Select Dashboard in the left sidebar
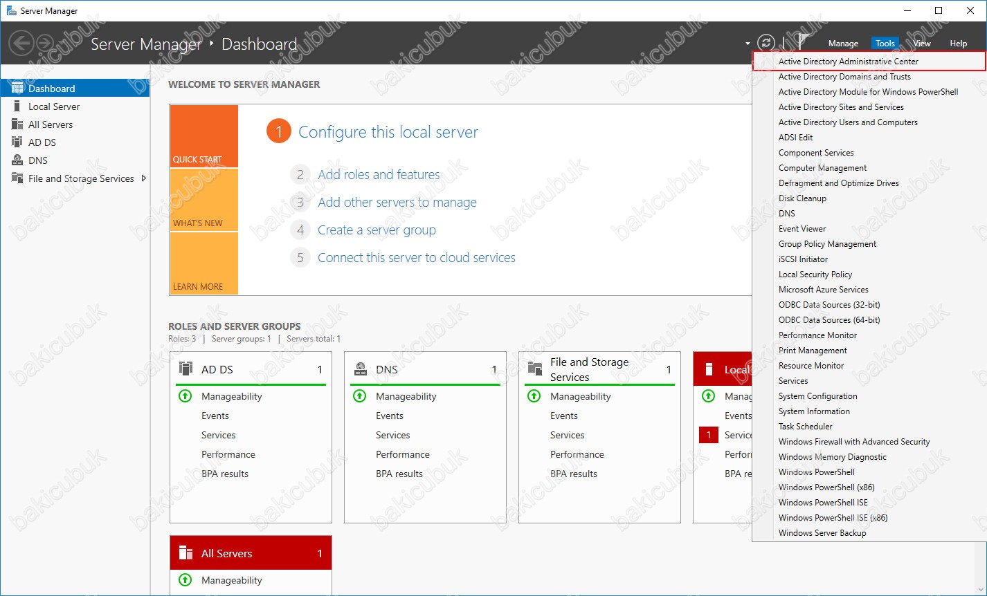 [x=75, y=89]
